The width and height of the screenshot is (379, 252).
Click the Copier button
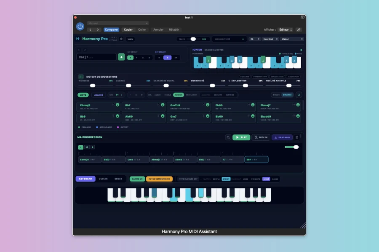[x=128, y=30]
